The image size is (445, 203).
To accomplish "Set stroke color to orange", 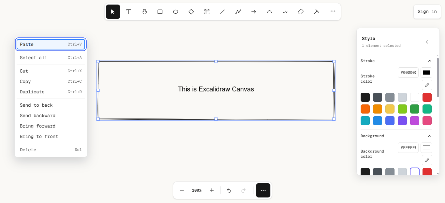I will pyautogui.click(x=365, y=109).
